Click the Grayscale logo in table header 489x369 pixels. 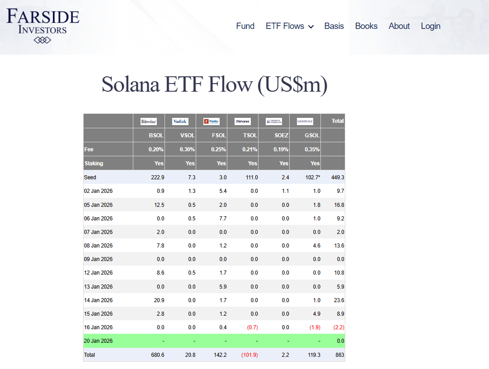(305, 121)
